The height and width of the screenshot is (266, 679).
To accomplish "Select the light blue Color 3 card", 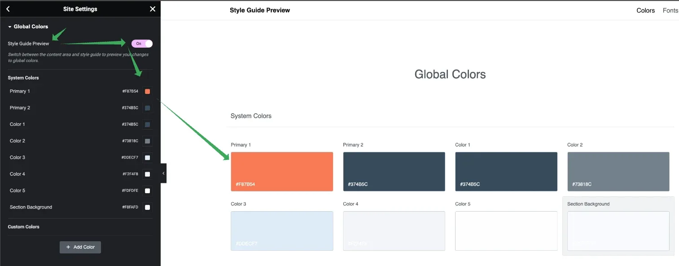I will [282, 231].
